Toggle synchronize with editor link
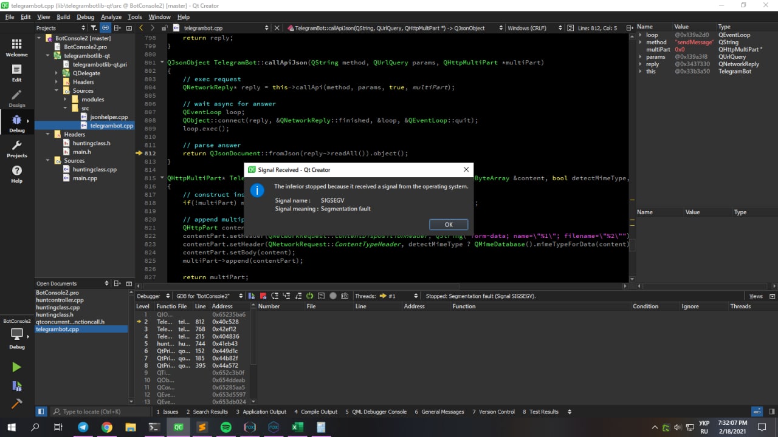 [x=105, y=28]
